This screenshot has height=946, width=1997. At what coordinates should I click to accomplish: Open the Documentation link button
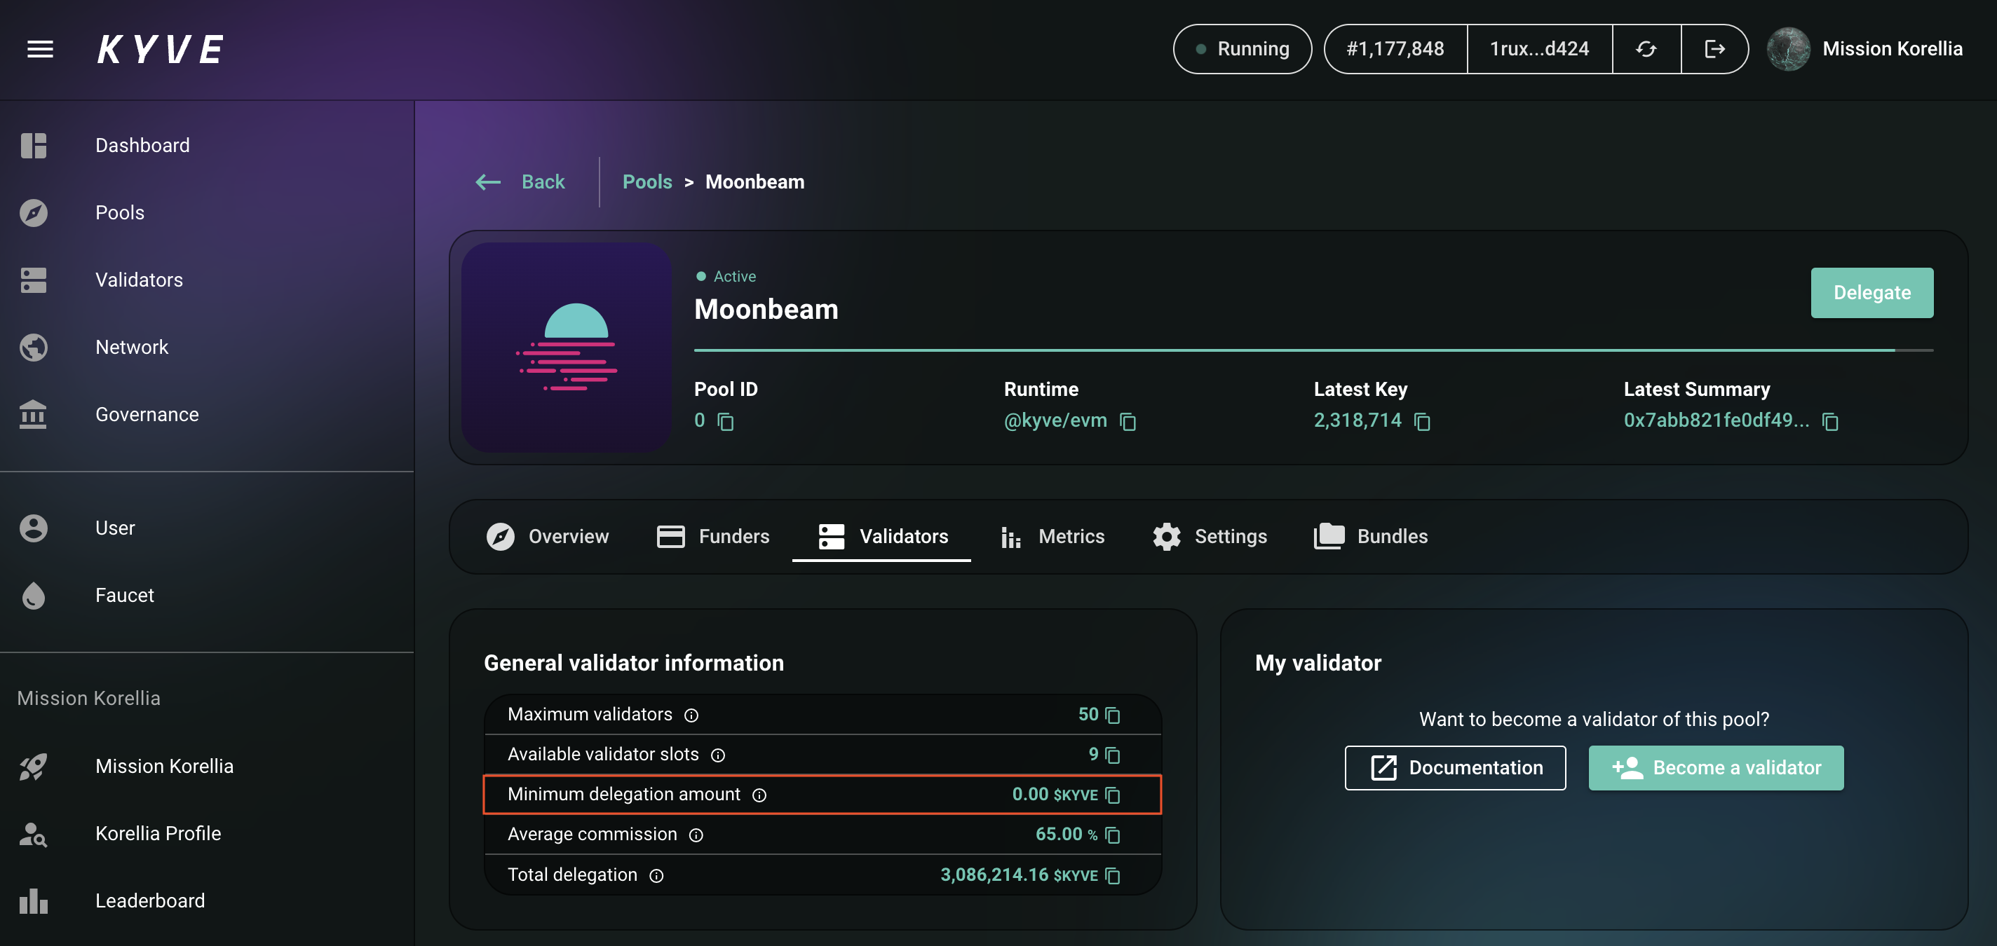point(1454,767)
